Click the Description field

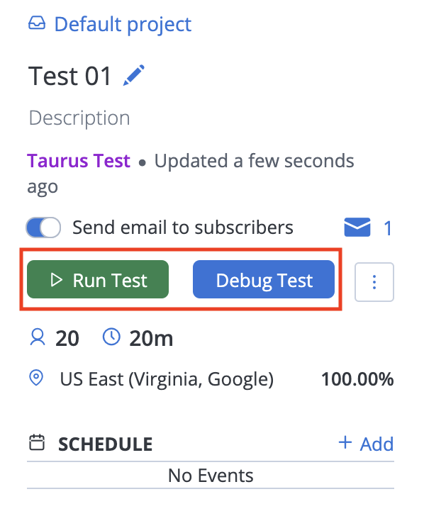79,118
